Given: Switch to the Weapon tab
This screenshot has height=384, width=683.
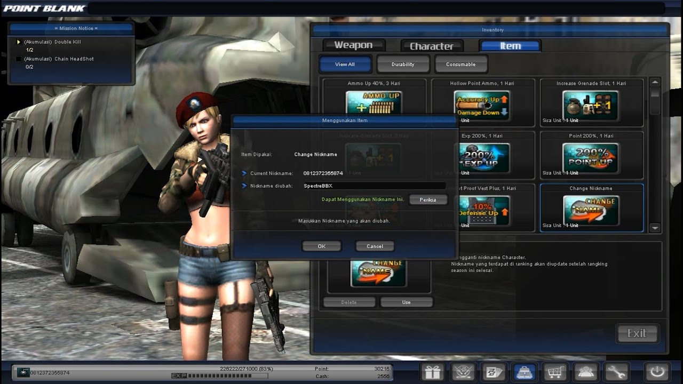Looking at the screenshot, I should (x=353, y=45).
